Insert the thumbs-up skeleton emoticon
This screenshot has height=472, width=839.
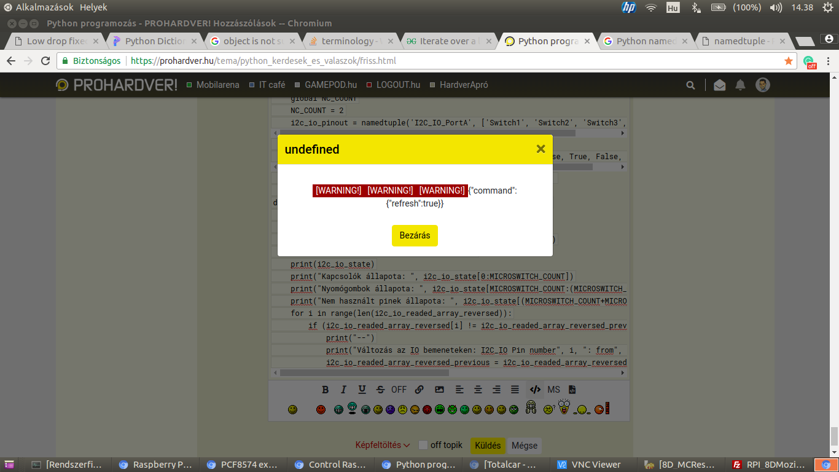pyautogui.click(x=531, y=407)
